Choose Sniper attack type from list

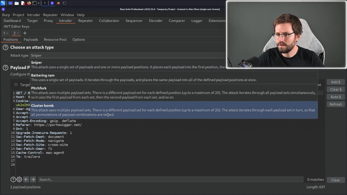174,65
